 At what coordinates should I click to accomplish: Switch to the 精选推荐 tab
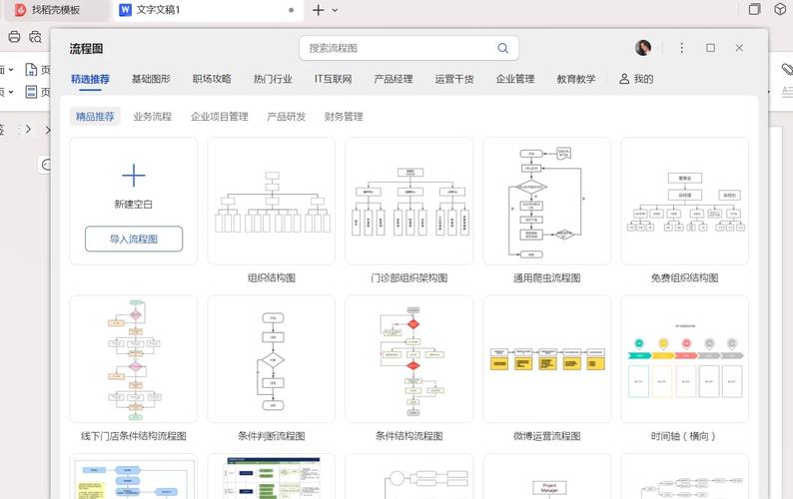click(x=90, y=80)
